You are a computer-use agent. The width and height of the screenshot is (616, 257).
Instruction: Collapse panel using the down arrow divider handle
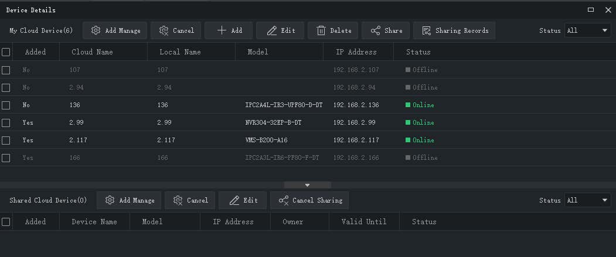click(x=308, y=185)
